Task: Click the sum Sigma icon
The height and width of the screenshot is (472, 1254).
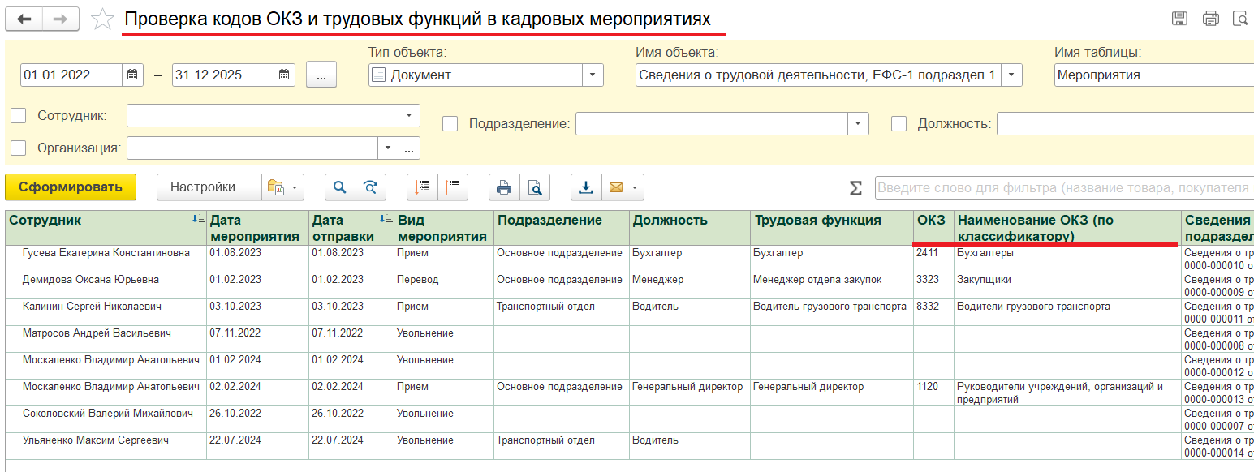Action: coord(855,188)
